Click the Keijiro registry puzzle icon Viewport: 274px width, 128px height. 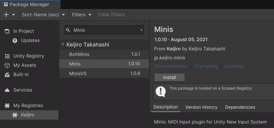pos(15,115)
